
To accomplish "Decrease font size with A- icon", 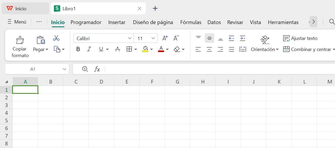I will pos(176,38).
